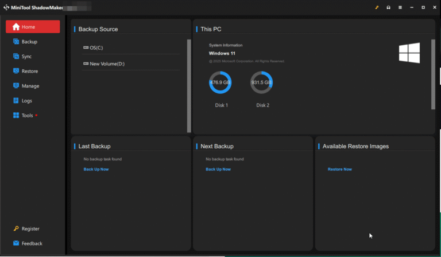Click the Register key icon at bottom left
Screen dimensions: 441x257
pos(16,228)
